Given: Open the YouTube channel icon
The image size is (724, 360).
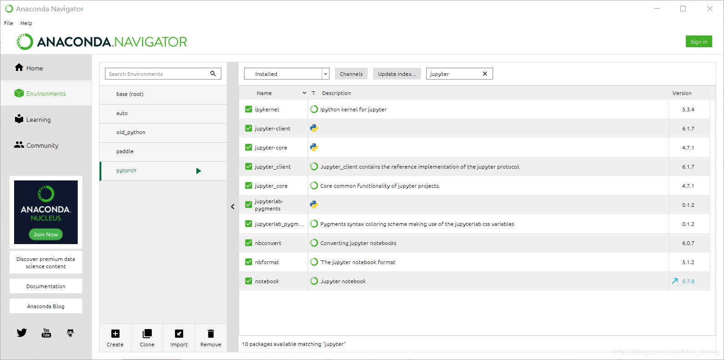Looking at the screenshot, I should [x=46, y=333].
